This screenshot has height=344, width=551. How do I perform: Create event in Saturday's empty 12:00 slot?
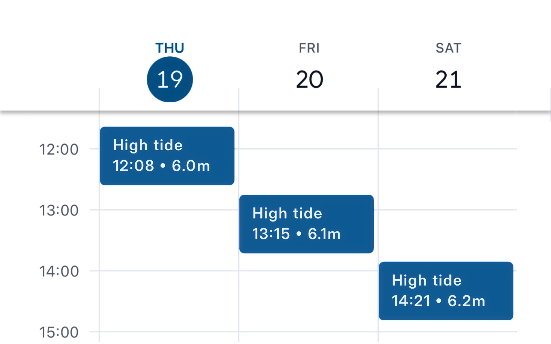pos(447,179)
